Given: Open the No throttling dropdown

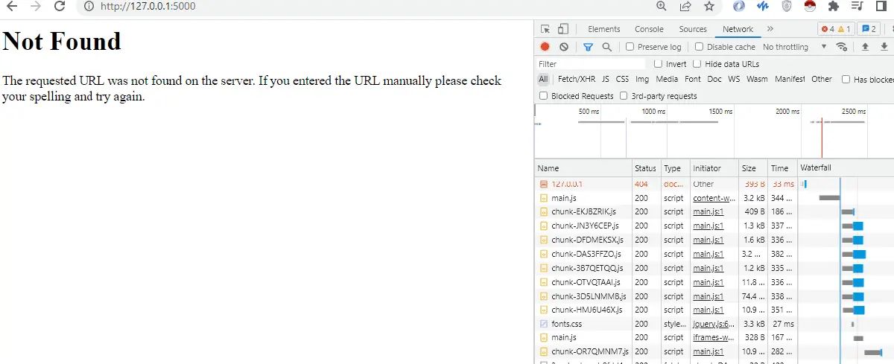Looking at the screenshot, I should pos(795,47).
